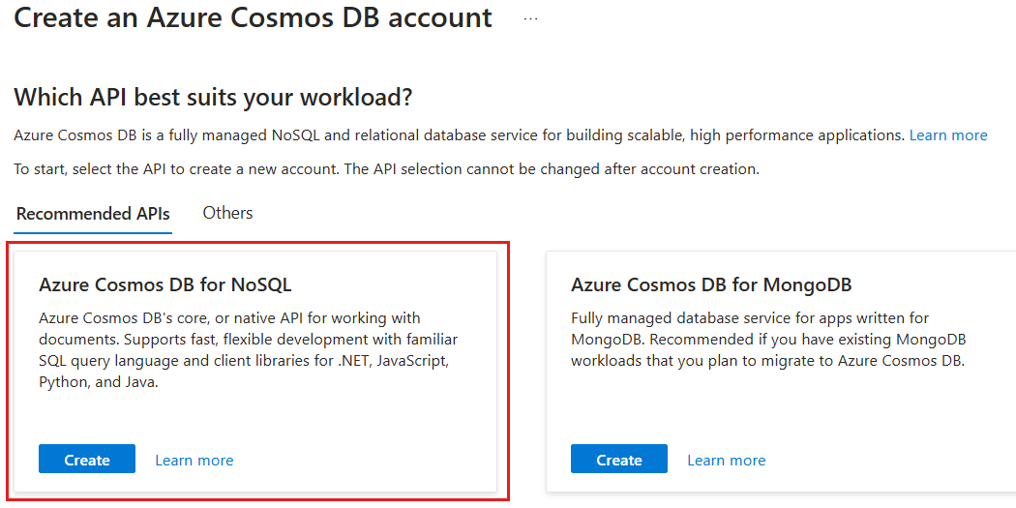Click the 'workloads that you plan to migrate' line
This screenshot has width=1016, height=508.
pos(767,361)
